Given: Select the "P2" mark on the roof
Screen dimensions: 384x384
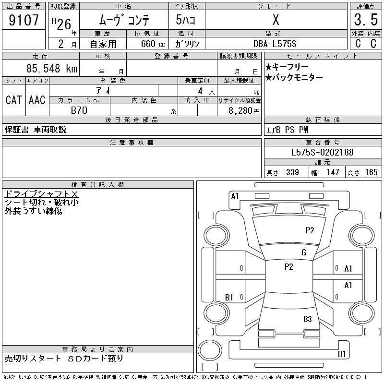Looking at the screenshot, I should [x=289, y=267].
